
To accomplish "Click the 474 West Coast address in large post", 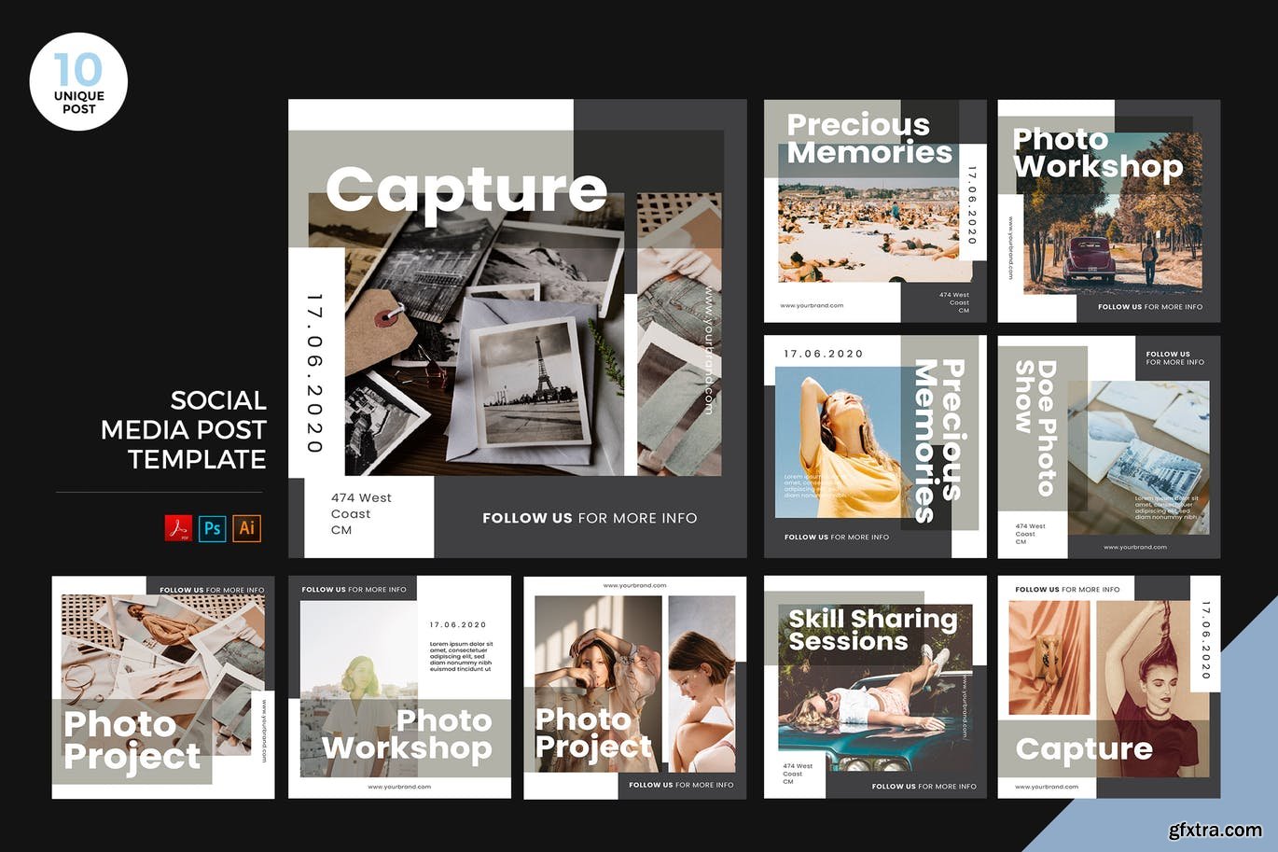I will 361,513.
